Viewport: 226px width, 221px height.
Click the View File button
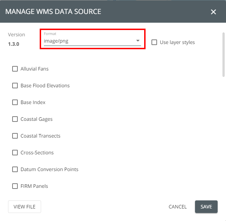click(x=24, y=207)
